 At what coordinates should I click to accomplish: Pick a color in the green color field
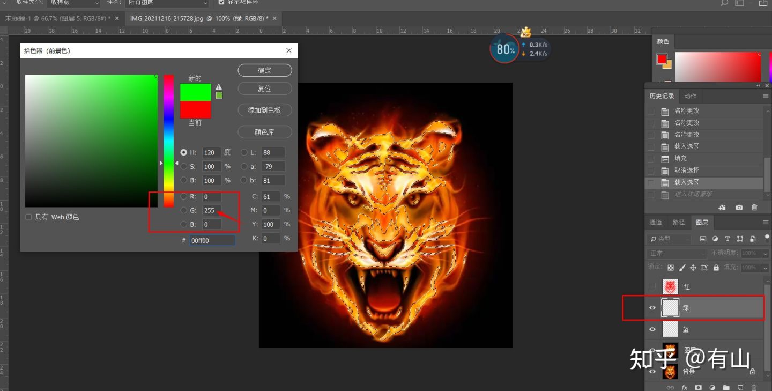91,141
